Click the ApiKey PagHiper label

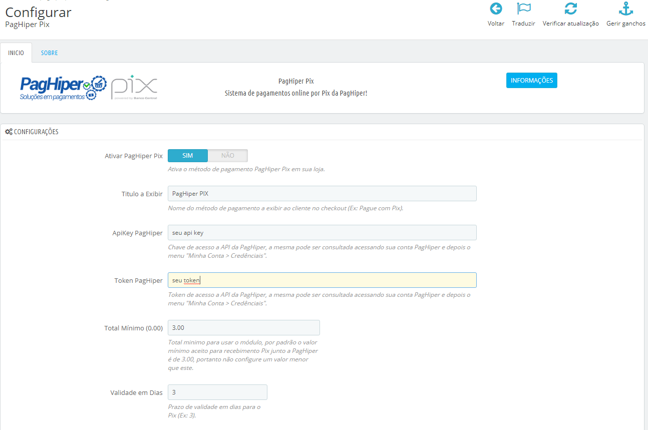pyautogui.click(x=138, y=233)
